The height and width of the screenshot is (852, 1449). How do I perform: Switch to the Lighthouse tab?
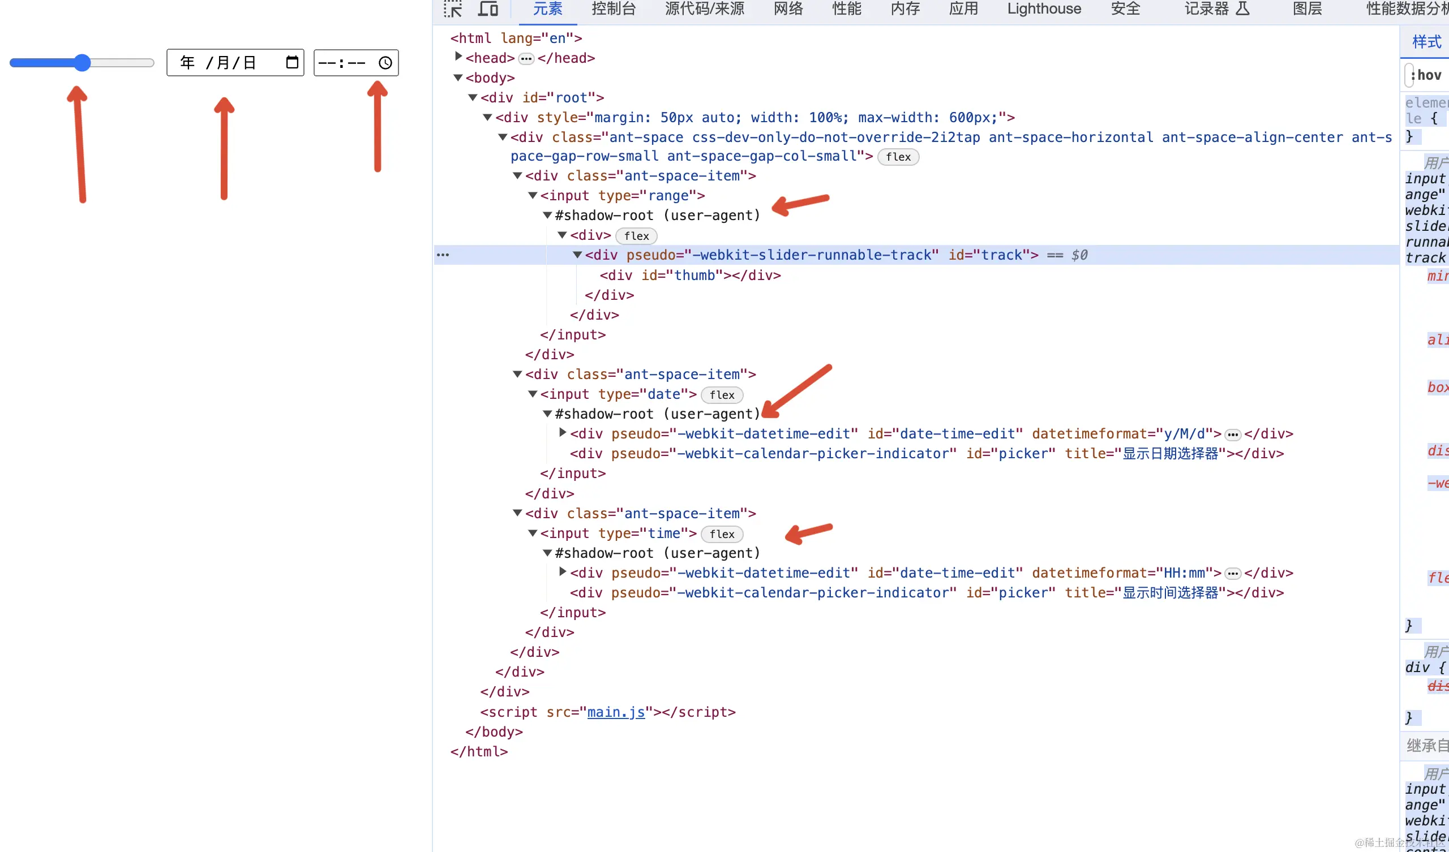point(1044,9)
